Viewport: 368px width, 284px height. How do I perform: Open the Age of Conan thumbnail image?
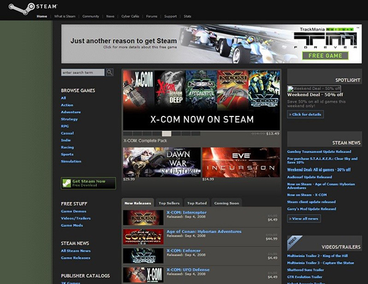pyautogui.click(x=143, y=237)
